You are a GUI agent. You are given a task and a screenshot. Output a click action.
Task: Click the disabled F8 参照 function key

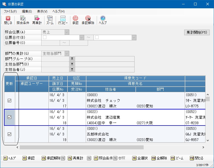coord(119,158)
